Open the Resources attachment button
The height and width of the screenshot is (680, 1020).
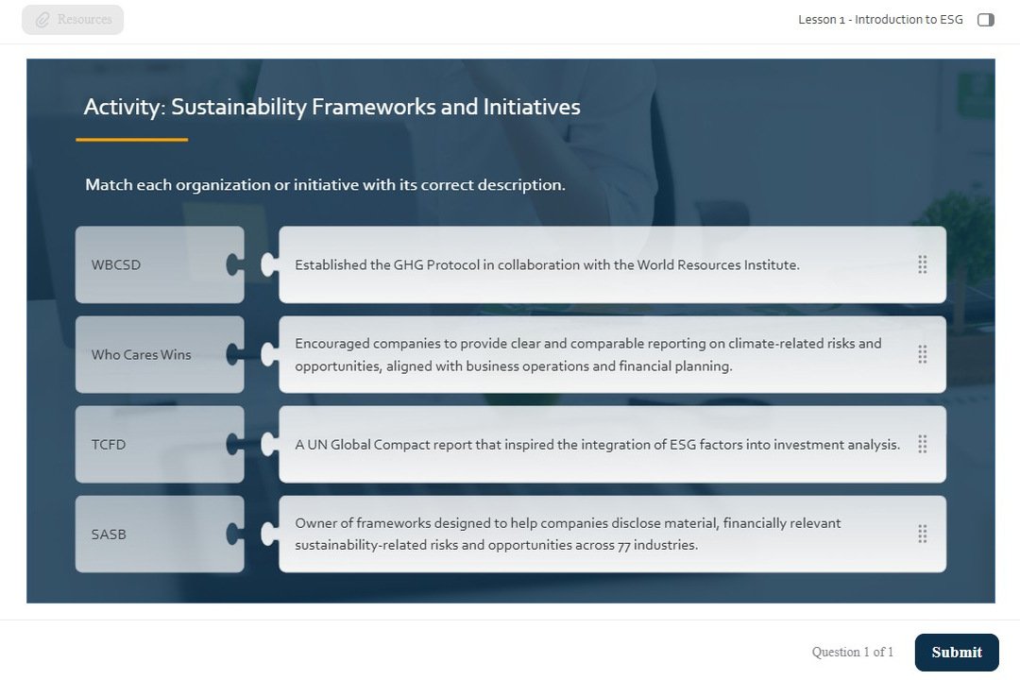(x=73, y=20)
